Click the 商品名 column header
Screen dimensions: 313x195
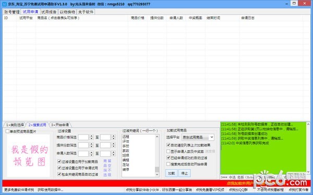82,18
